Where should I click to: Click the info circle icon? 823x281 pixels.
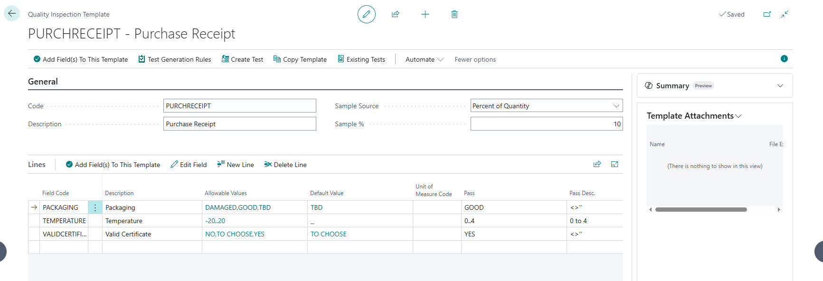784,59
